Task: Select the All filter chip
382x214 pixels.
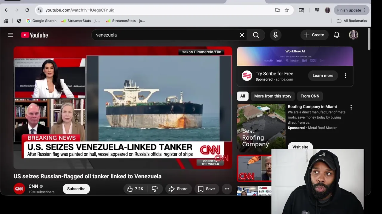Action: 243,96
